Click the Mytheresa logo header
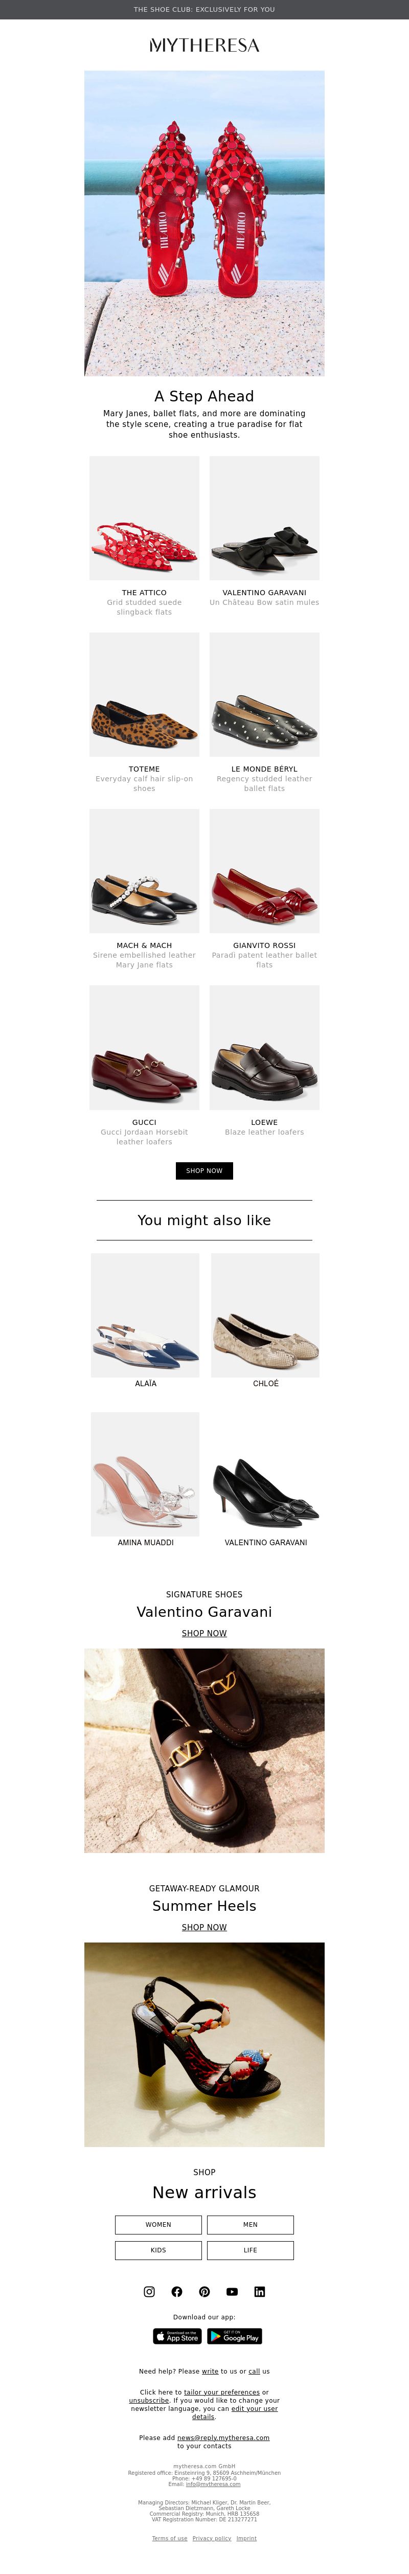Viewport: 409px width, 2574px height. coord(204,45)
